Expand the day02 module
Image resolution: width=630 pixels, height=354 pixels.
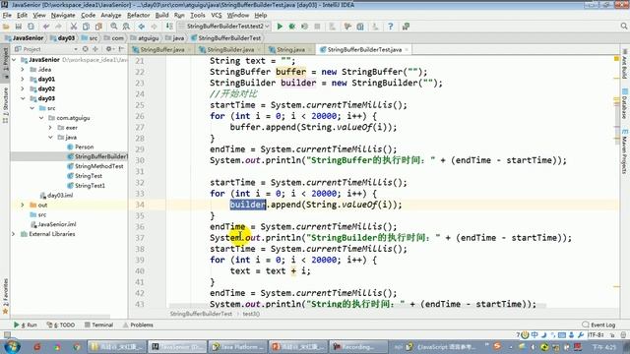click(23, 88)
